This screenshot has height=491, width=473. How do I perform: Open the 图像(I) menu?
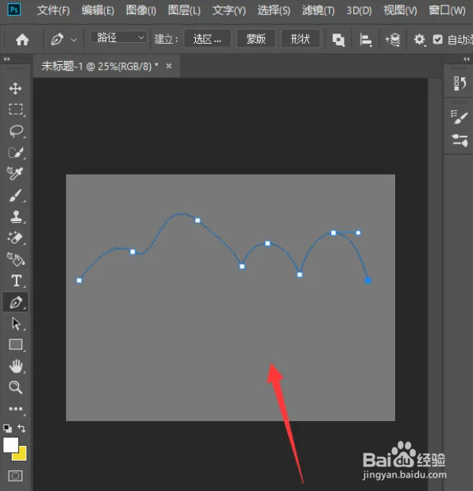pos(141,10)
